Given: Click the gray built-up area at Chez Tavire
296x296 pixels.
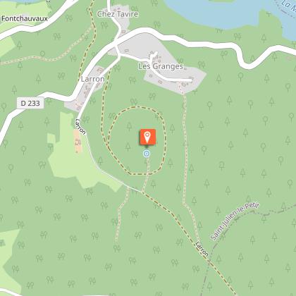Looking at the screenshot, I should tap(120, 20).
